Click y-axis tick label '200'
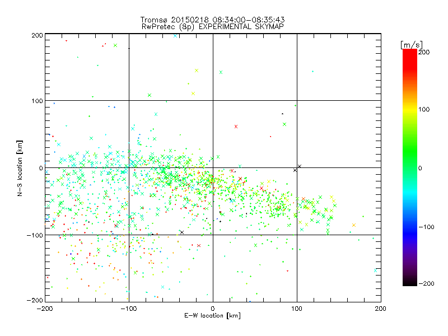The height and width of the screenshot is (336, 448). [37, 35]
